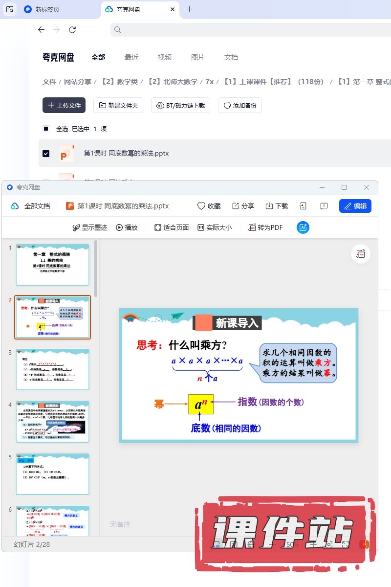
Task: Select slide 4 thumbnail
Action: pos(53,422)
